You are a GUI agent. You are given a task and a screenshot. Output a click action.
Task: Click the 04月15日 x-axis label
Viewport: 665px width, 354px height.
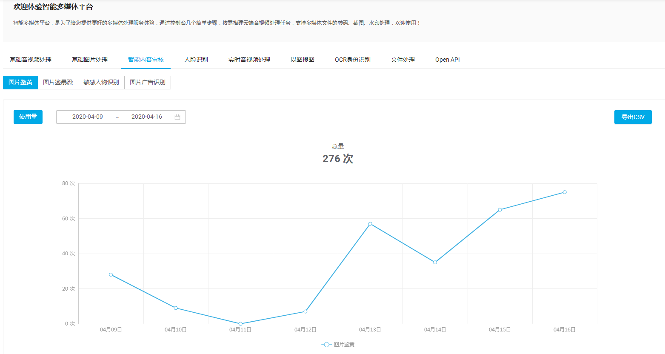pos(500,330)
